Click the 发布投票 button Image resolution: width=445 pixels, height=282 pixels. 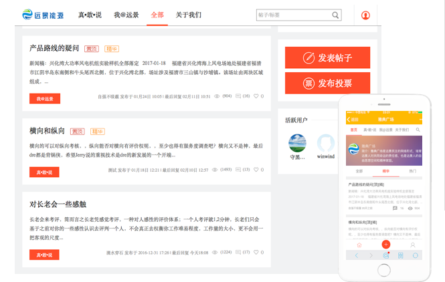327,83
